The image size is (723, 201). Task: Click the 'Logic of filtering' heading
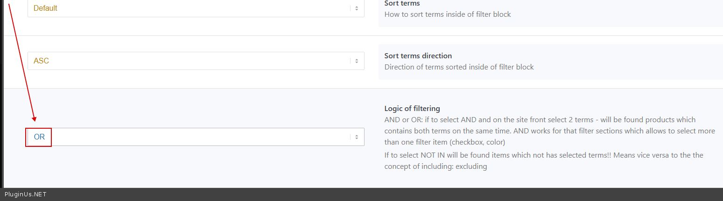[x=412, y=109]
